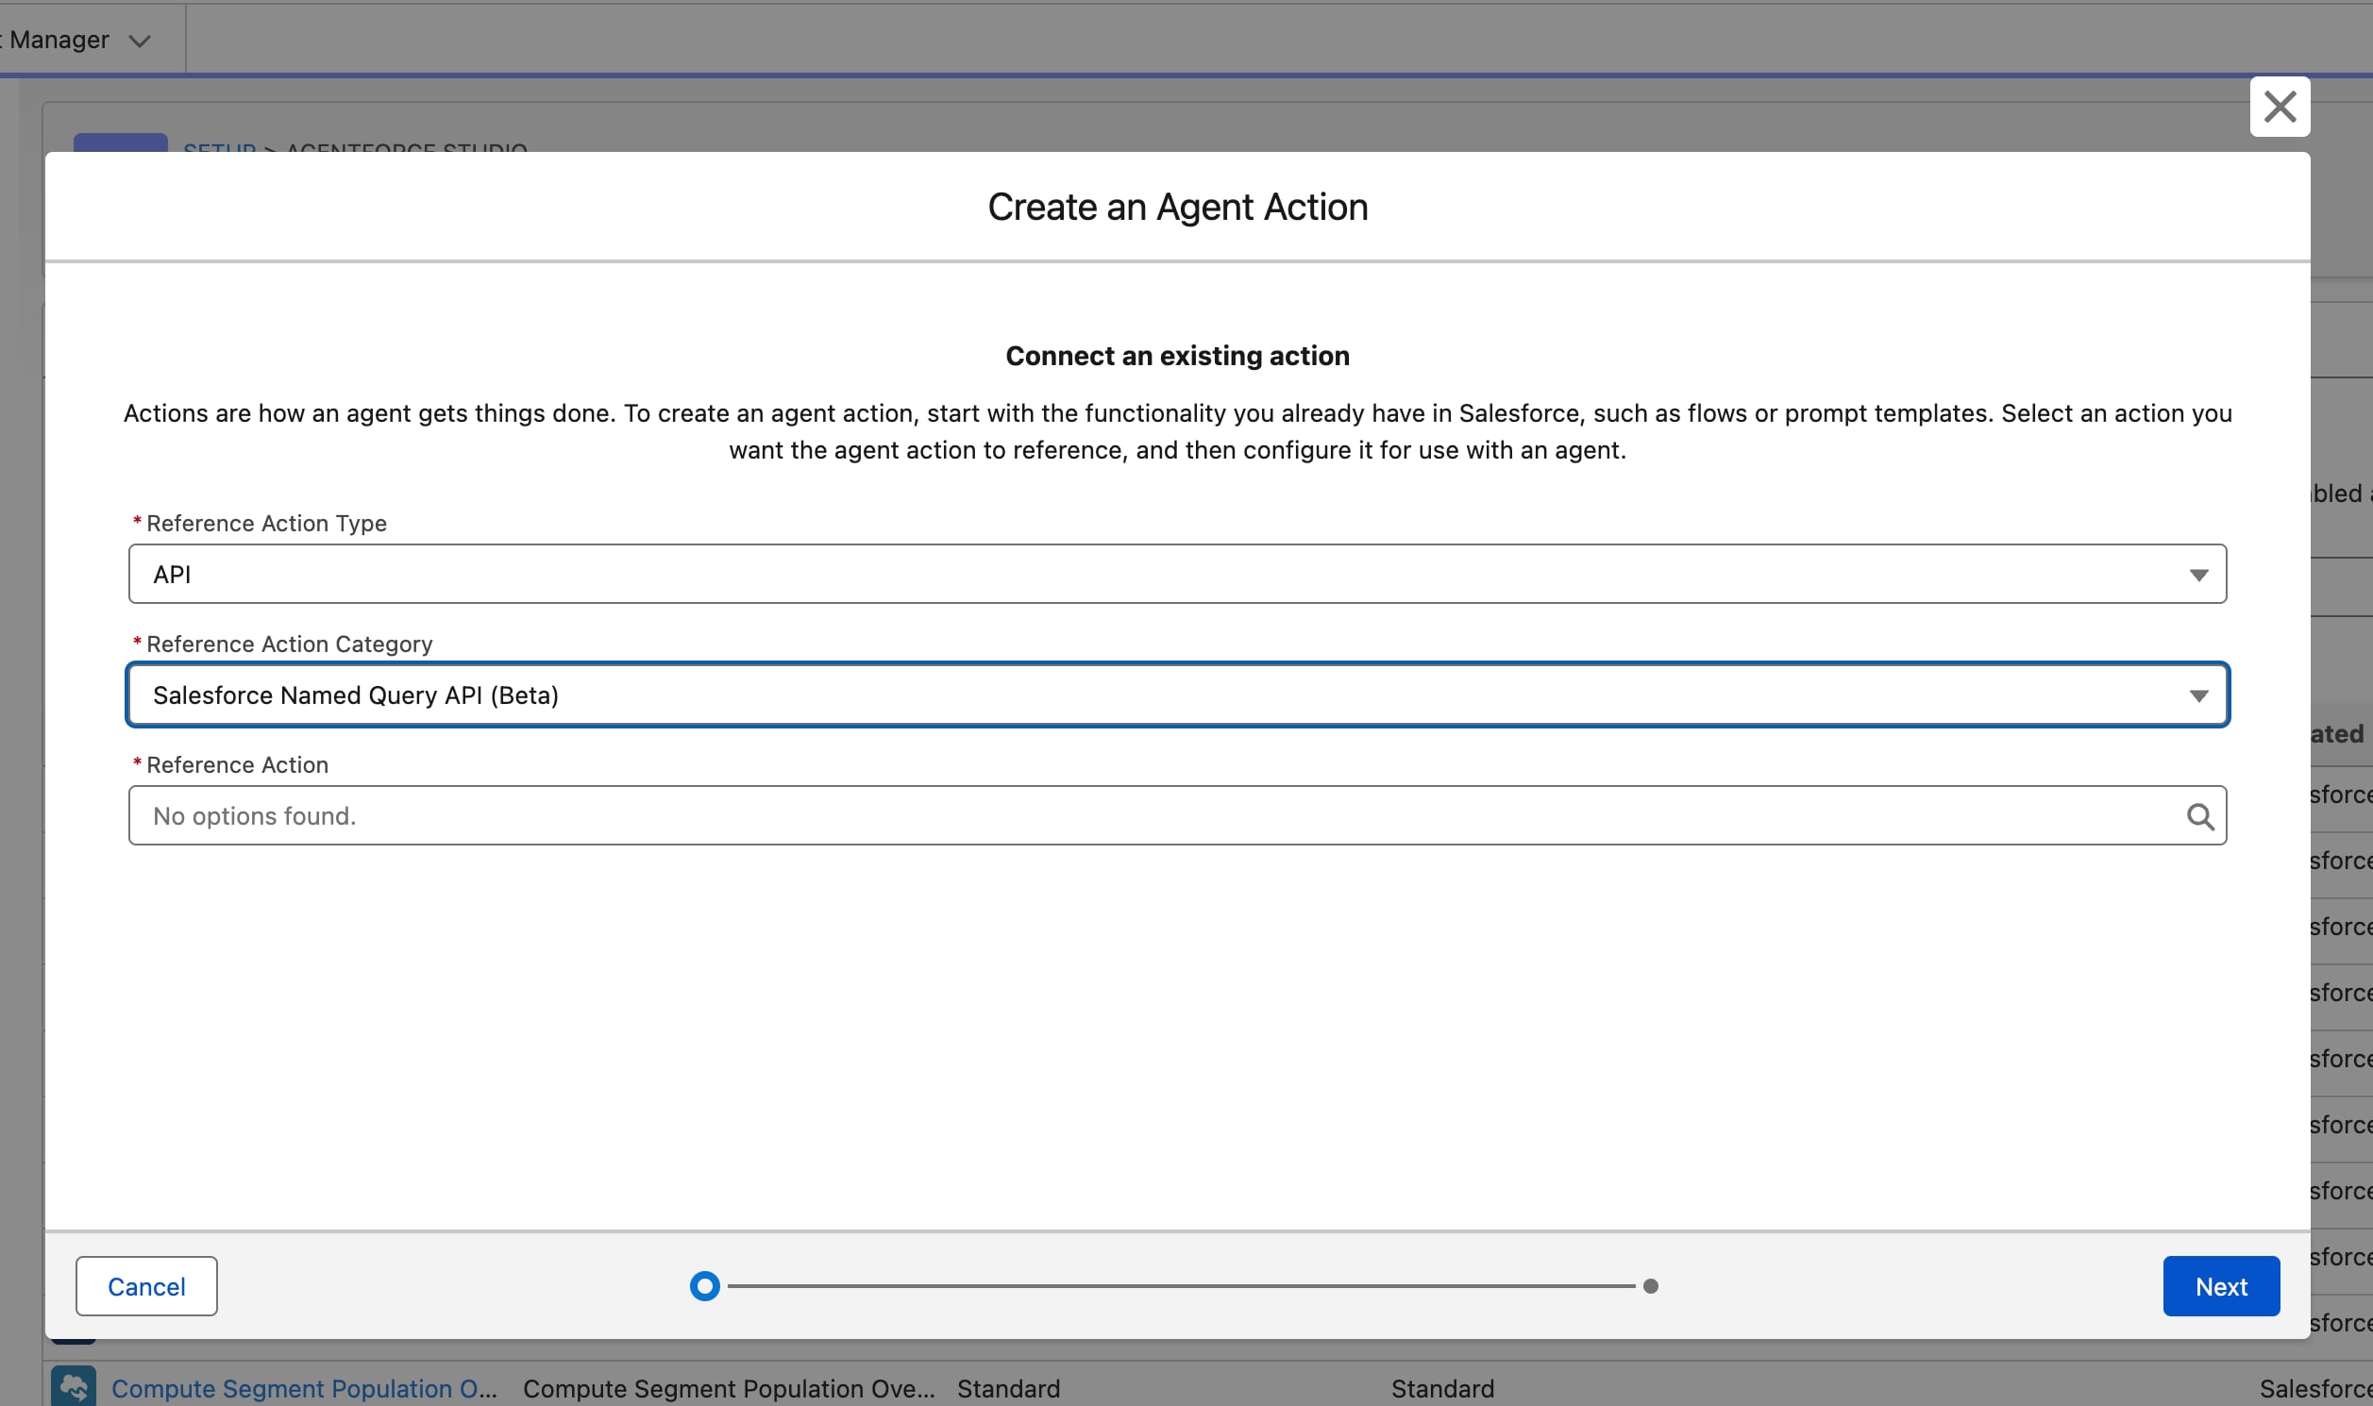The height and width of the screenshot is (1406, 2373).
Task: Open the Compute Segment Population O... link
Action: [304, 1388]
